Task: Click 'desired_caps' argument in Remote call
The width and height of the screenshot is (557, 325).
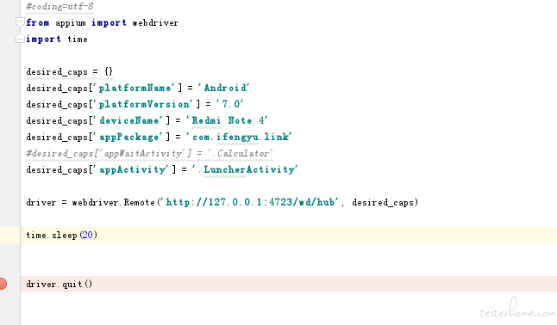Action: click(383, 203)
